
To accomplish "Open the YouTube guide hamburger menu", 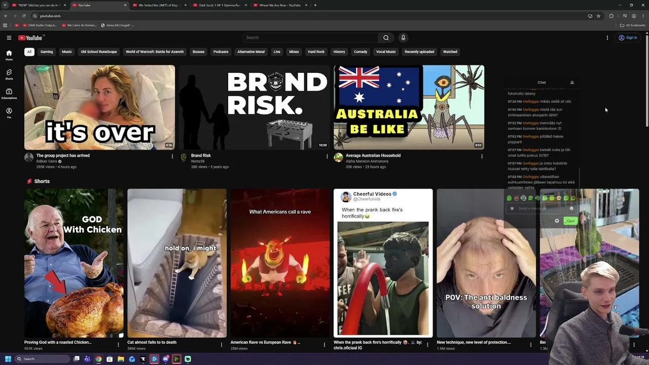I will [x=9, y=38].
